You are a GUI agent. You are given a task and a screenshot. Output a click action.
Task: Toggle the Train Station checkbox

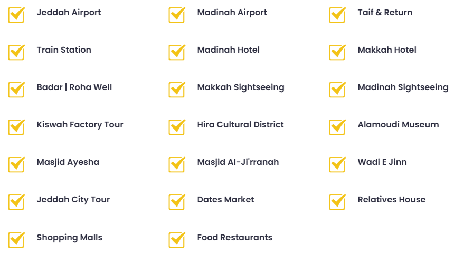(16, 52)
